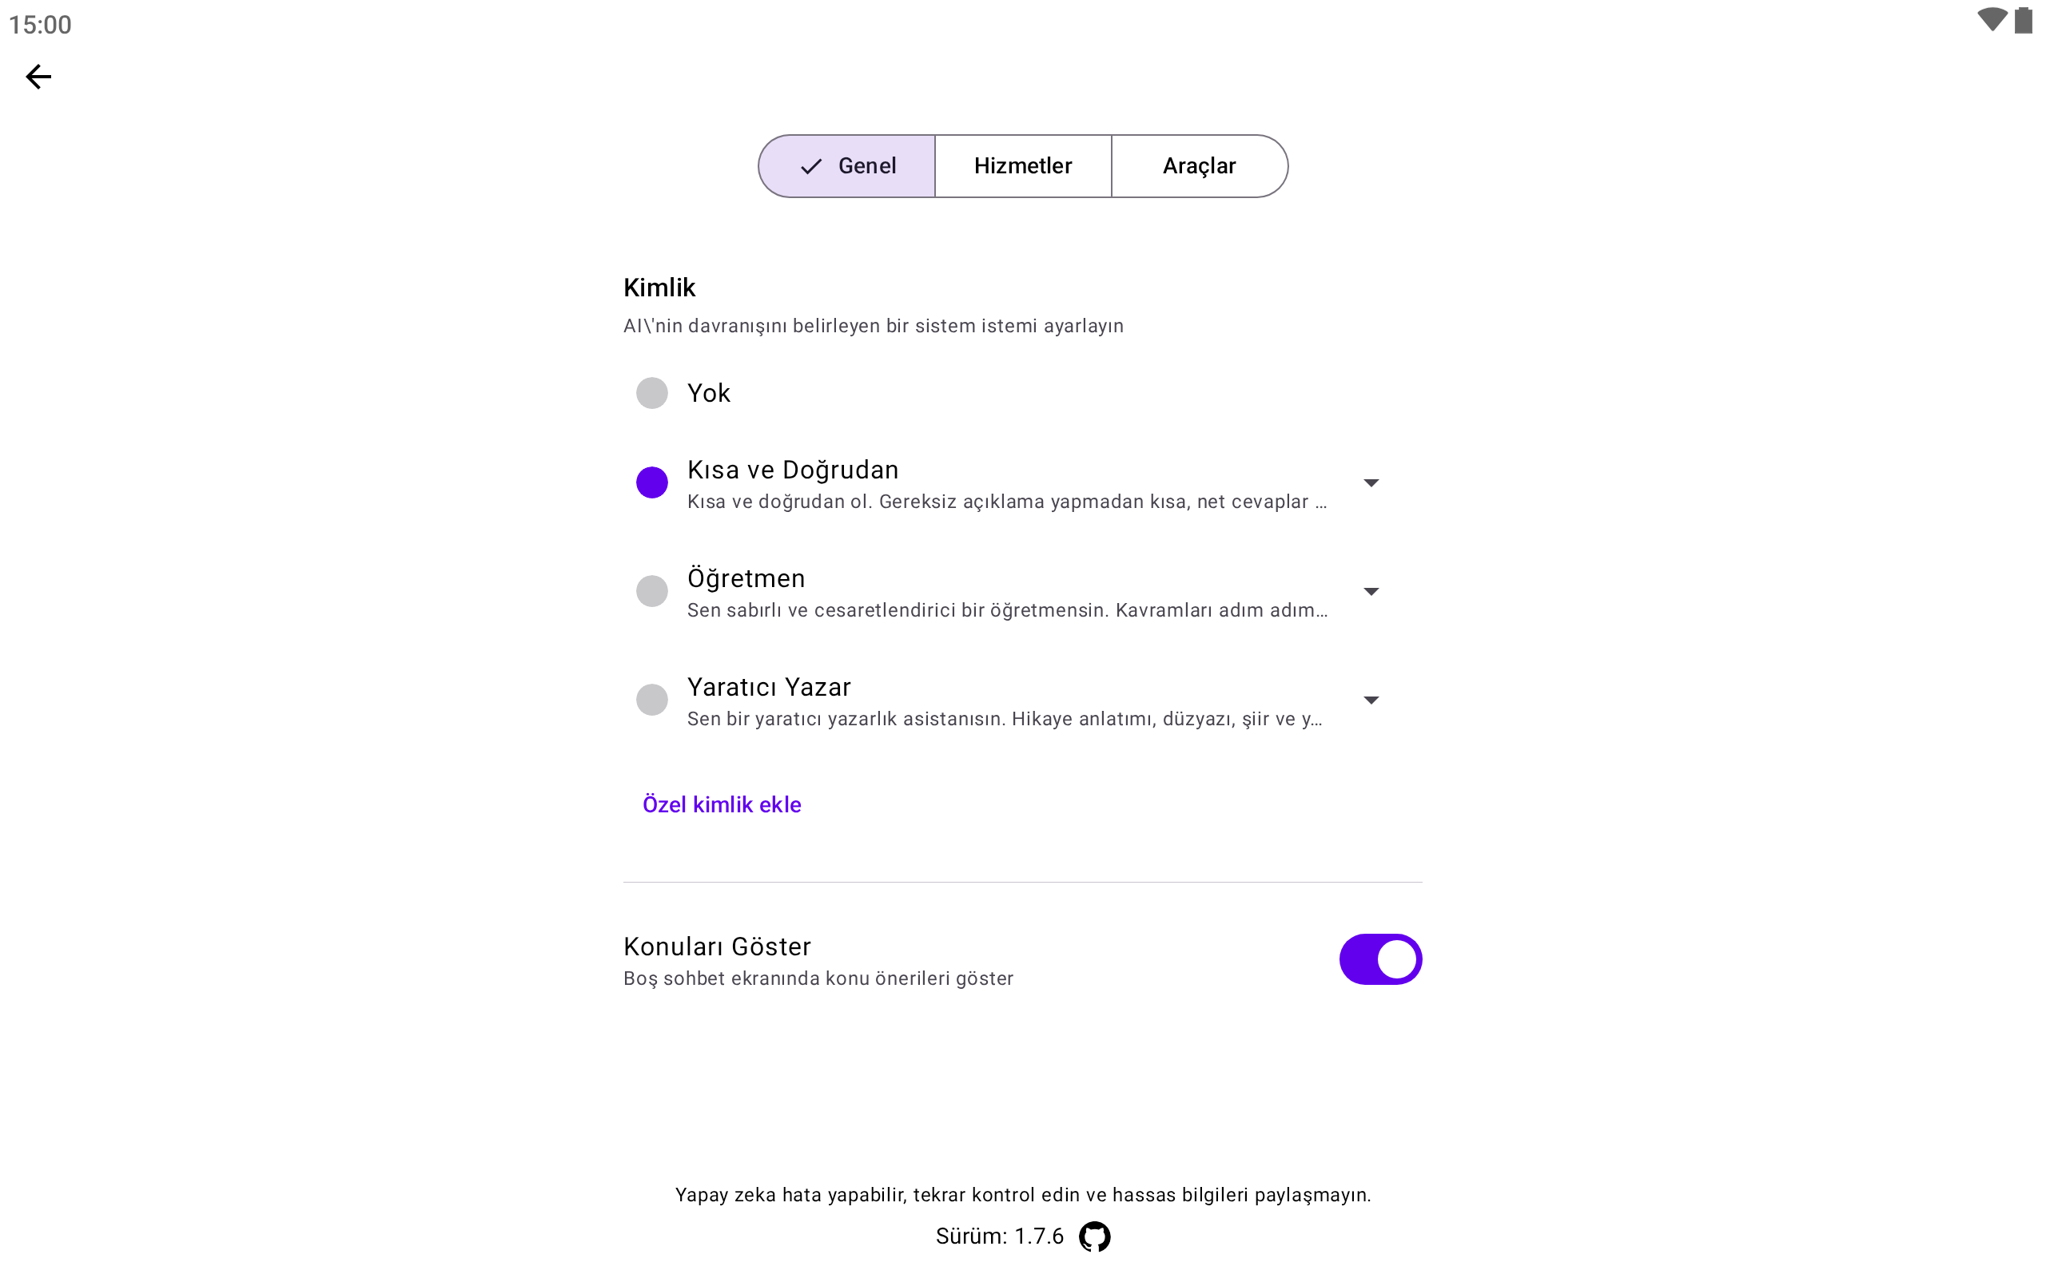Expand the Yaratıcı Yazar description arrow

tap(1371, 700)
